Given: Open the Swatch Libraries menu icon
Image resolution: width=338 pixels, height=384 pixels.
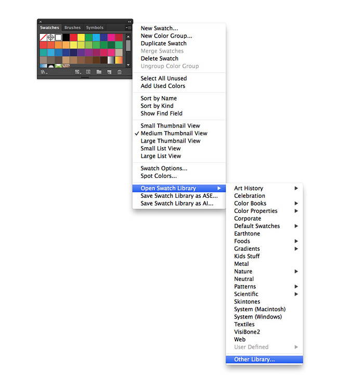Looking at the screenshot, I should tap(44, 72).
